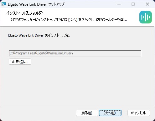Image resolution: width=155 pixels, height=121 pixels.
Task: Click the label Elgato Wave Link Driver のインストール先:
Action: [x=39, y=35]
